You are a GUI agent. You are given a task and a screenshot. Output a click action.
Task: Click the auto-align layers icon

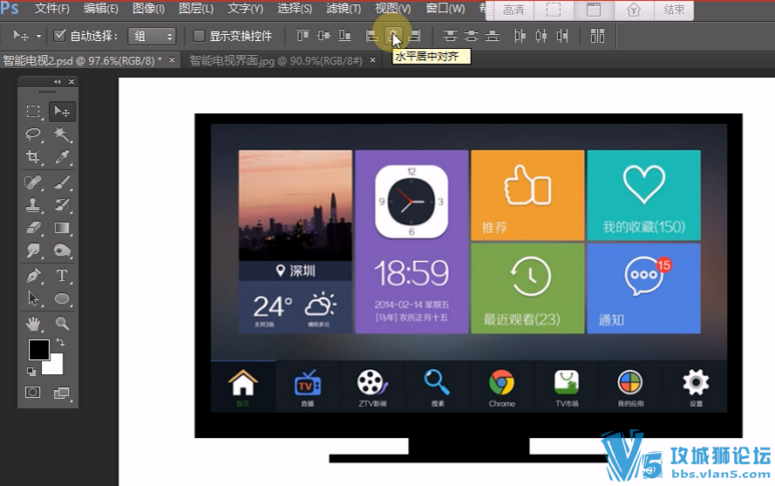coord(597,36)
